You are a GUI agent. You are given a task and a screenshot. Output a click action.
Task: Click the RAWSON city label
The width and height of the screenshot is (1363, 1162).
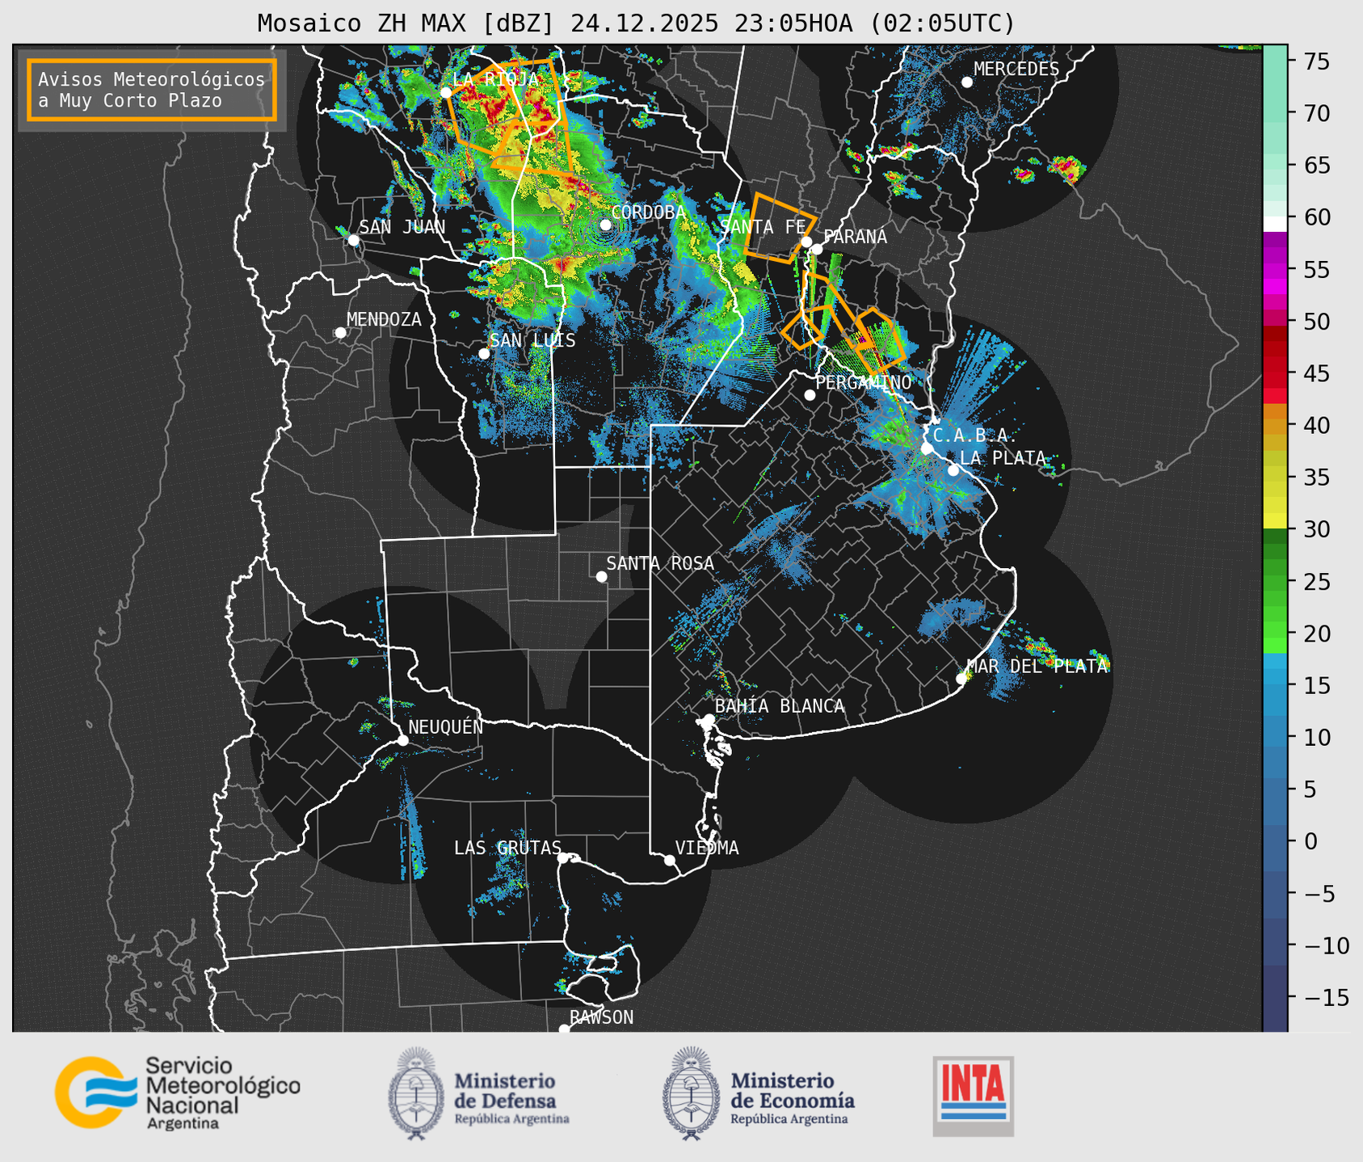coord(601,1017)
